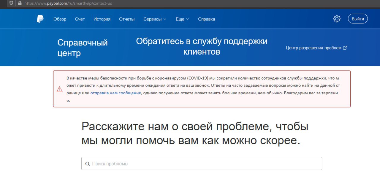Expand the Сервисы dropdown
This screenshot has width=380, height=181.
155,19
